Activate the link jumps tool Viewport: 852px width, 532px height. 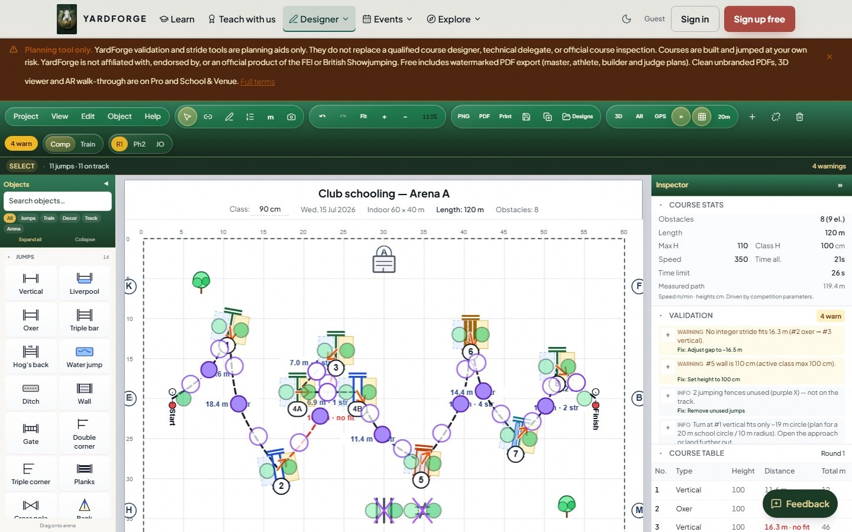[x=208, y=116]
